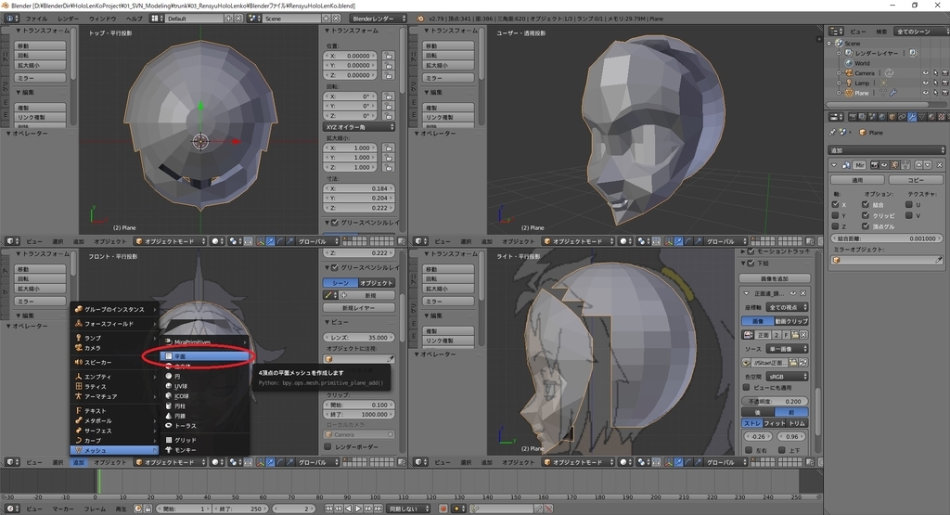This screenshot has width=950, height=515.
Task: Open the Texture checker tab in Properties
Action: [942, 117]
